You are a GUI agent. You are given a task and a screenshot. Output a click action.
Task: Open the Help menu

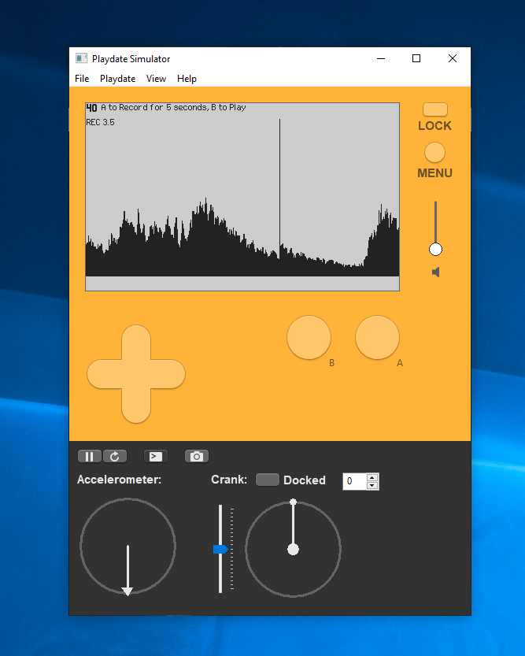click(x=187, y=79)
